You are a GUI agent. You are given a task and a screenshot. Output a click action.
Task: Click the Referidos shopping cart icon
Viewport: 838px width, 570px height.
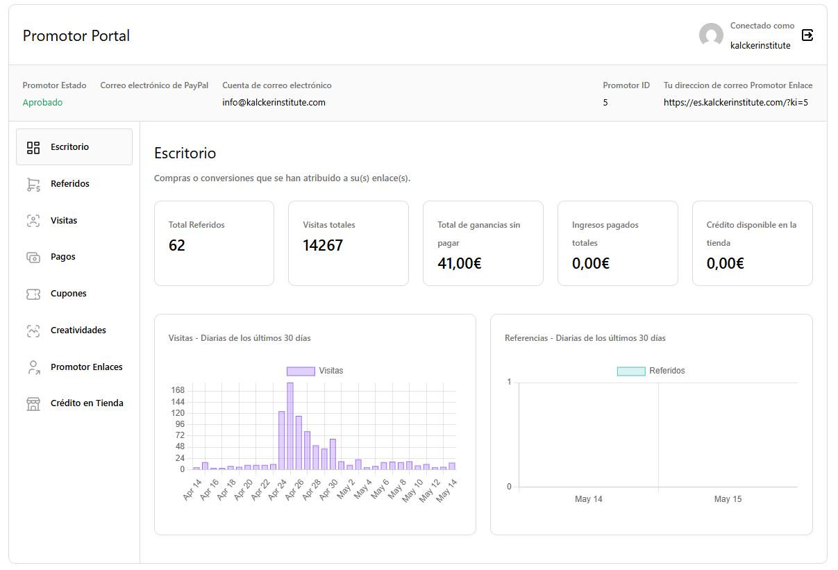click(33, 184)
